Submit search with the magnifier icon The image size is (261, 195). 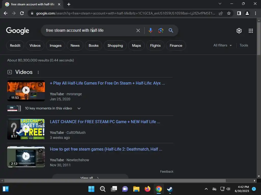171,30
